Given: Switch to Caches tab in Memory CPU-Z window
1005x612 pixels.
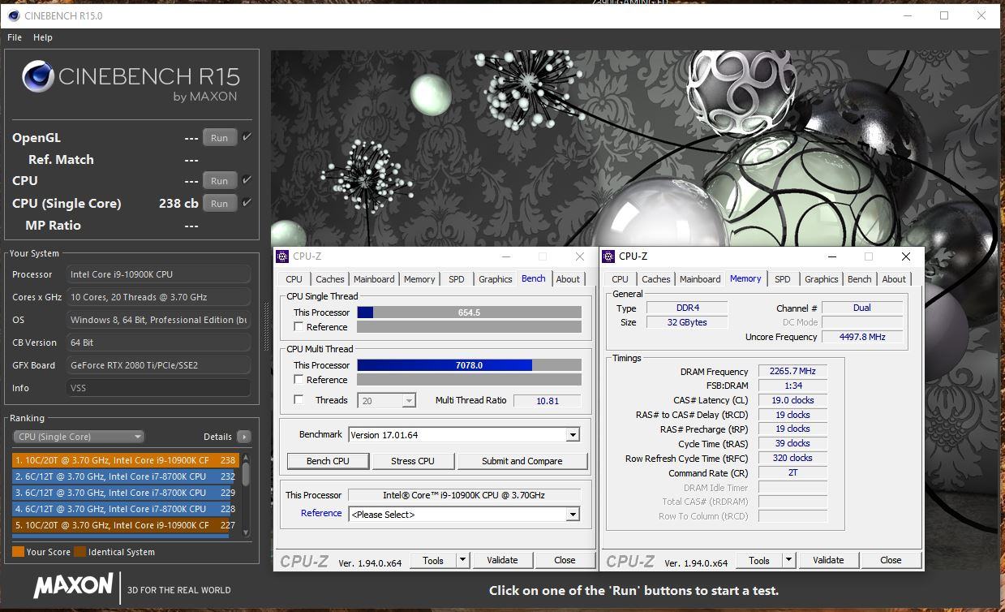Looking at the screenshot, I should (656, 279).
